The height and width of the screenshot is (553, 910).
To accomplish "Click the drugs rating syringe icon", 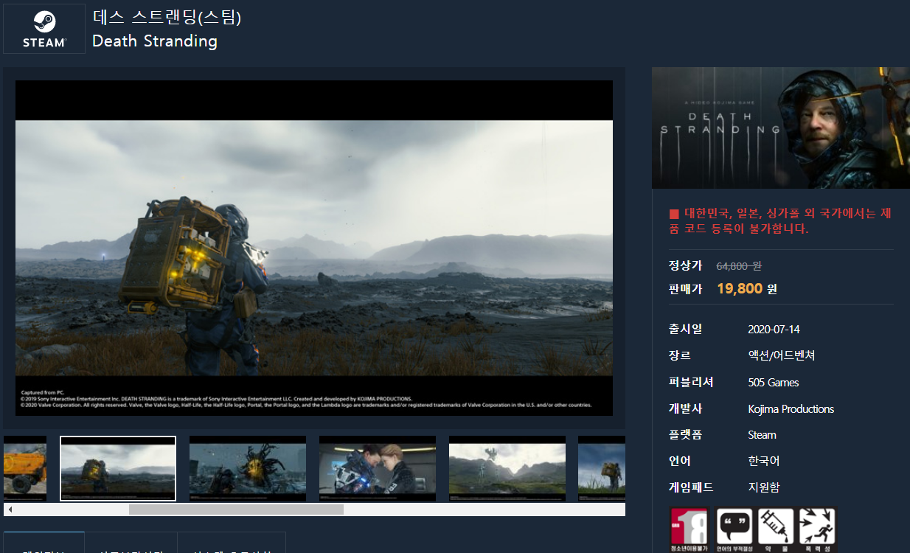I will click(775, 530).
